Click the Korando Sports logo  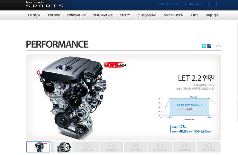pos(44,5)
